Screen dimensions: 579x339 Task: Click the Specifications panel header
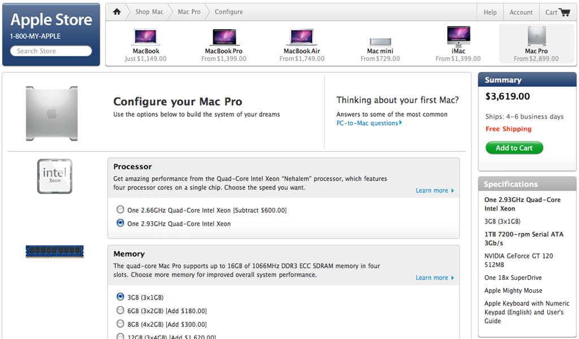pyautogui.click(x=528, y=183)
